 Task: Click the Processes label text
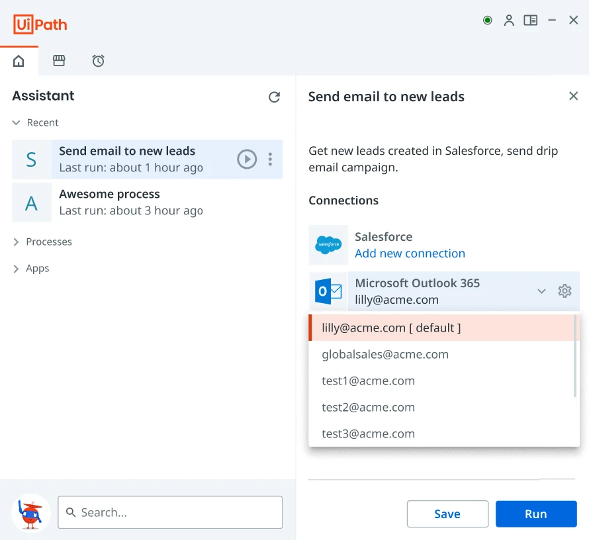coord(49,242)
